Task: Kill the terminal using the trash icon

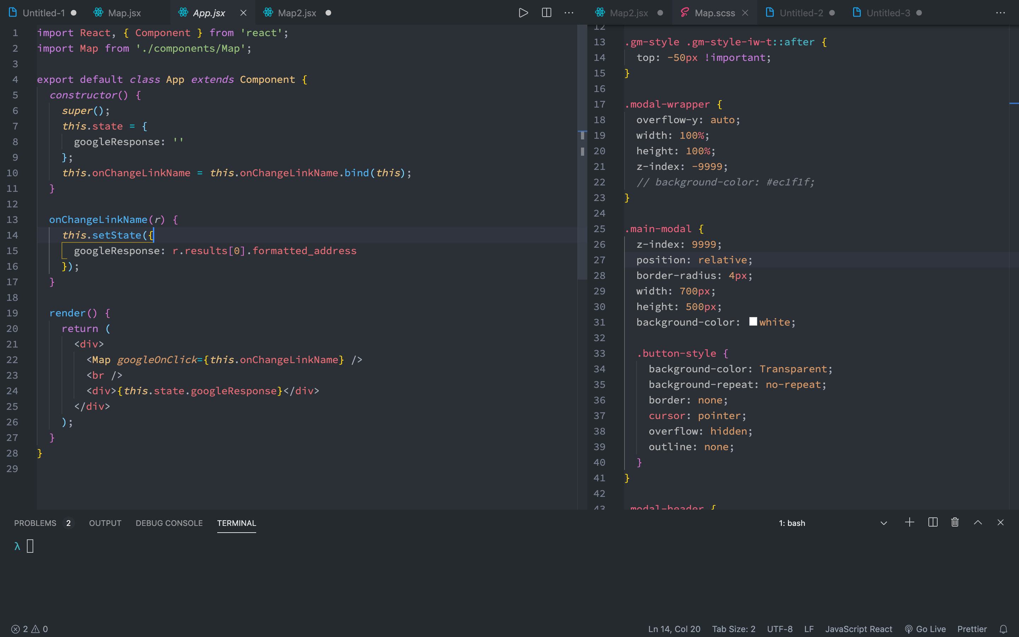Action: pos(954,522)
